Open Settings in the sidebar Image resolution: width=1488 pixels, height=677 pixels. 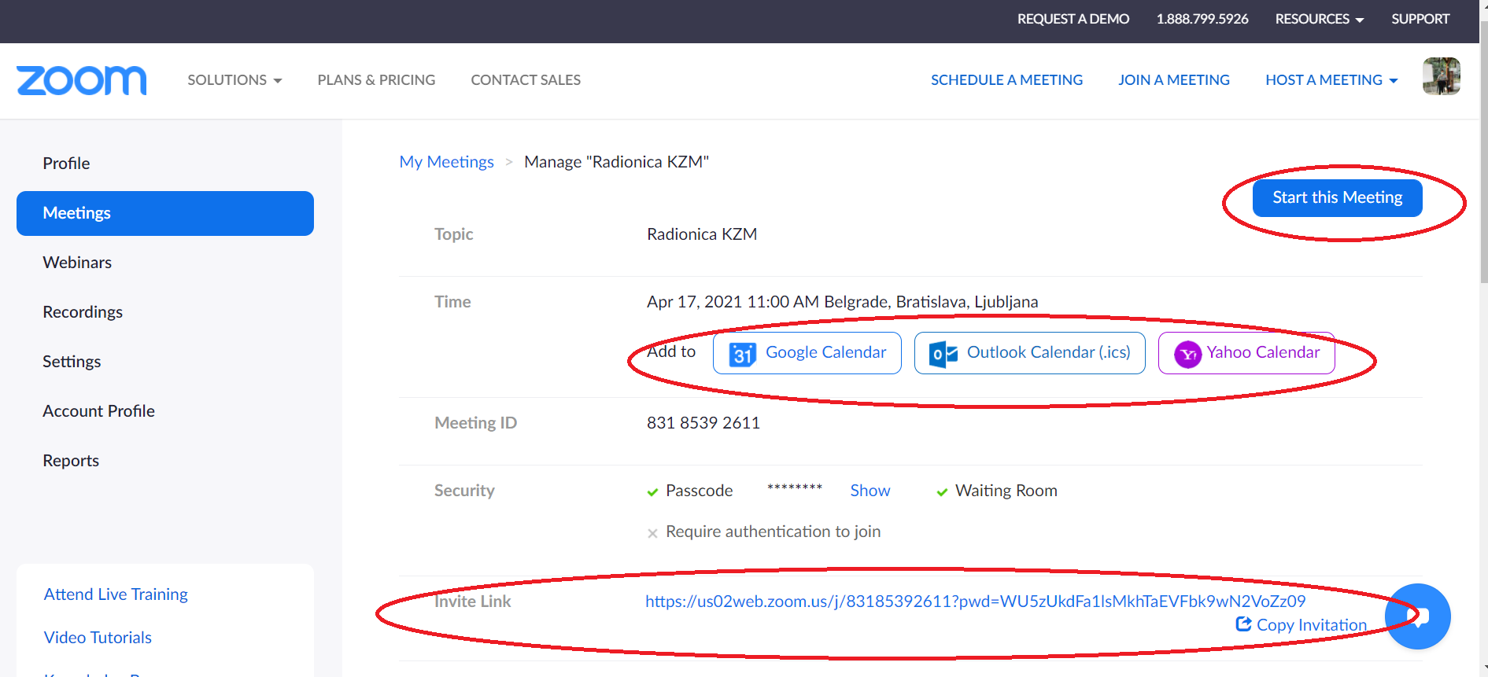tap(165, 362)
